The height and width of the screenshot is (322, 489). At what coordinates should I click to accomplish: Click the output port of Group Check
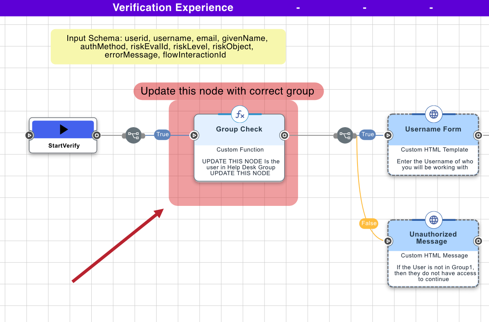284,135
